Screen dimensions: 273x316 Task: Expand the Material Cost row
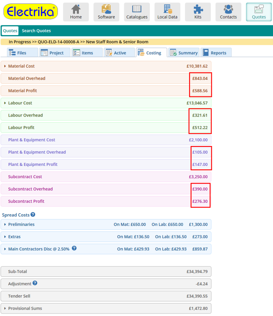5,66
